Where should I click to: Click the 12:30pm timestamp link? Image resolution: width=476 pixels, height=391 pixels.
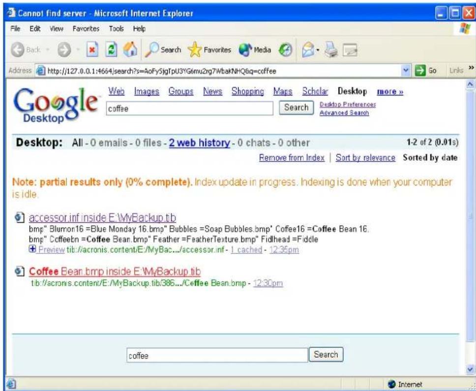tap(268, 283)
